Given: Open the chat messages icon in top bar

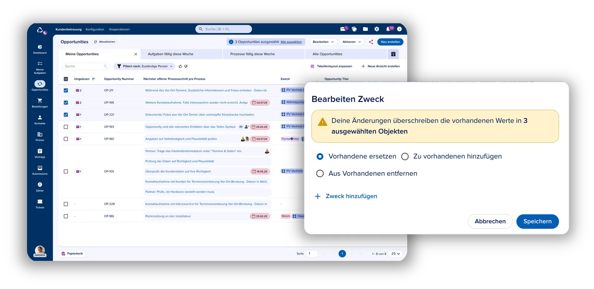Looking at the screenshot, I should tap(354, 29).
